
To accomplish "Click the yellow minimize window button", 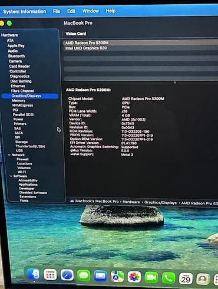I will 2,23.
